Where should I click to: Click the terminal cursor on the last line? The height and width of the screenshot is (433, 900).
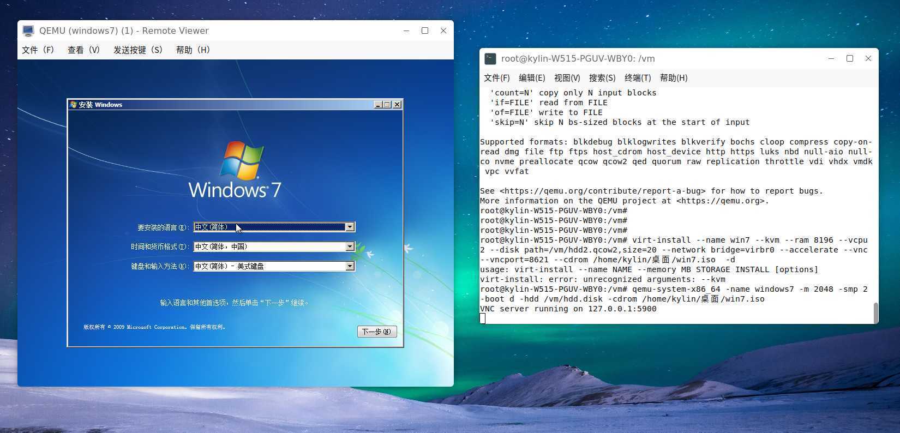[x=483, y=318]
